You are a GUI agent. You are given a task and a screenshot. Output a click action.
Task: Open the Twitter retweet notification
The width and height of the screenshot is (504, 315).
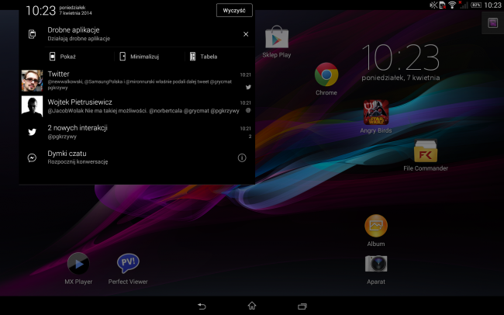click(137, 81)
